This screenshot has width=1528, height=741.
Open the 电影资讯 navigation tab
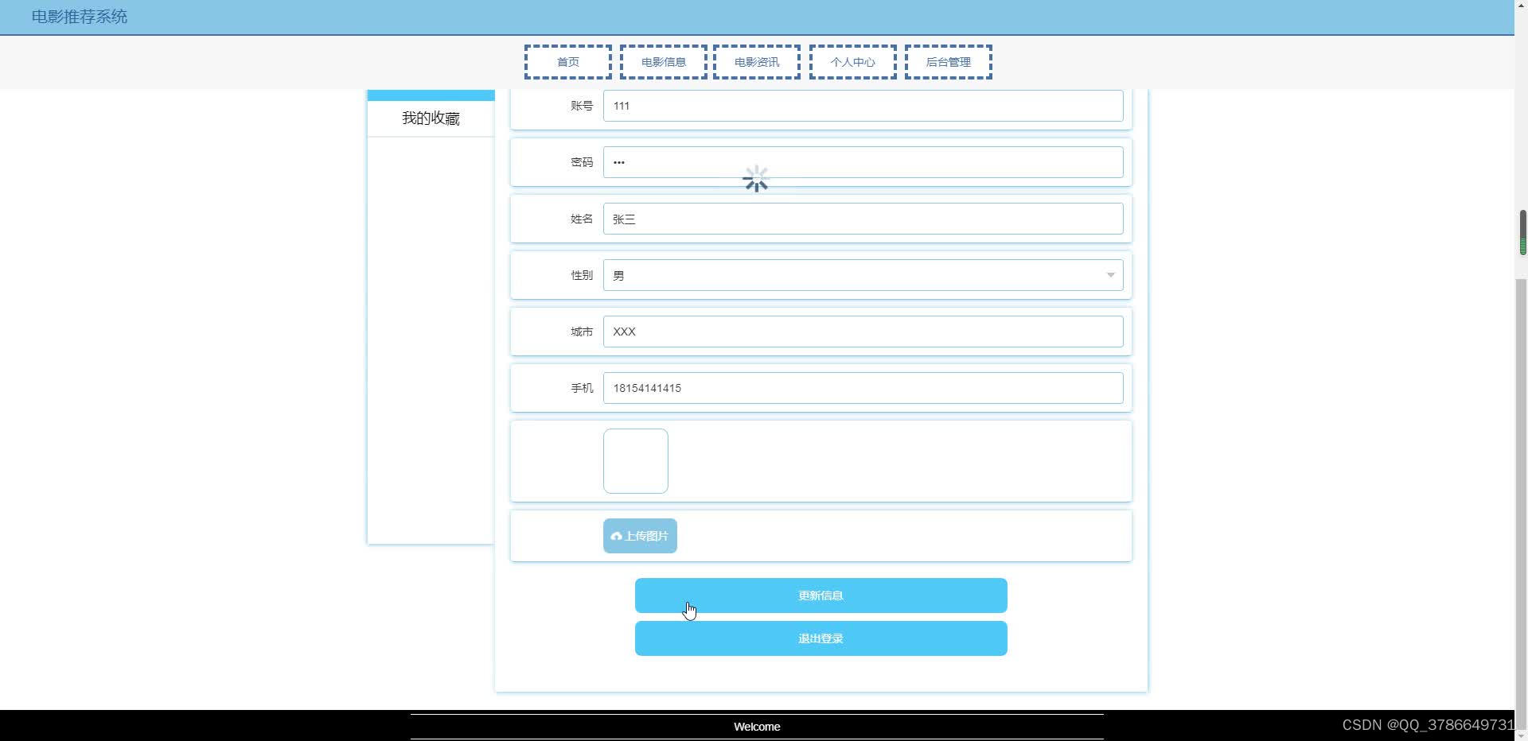pyautogui.click(x=757, y=62)
